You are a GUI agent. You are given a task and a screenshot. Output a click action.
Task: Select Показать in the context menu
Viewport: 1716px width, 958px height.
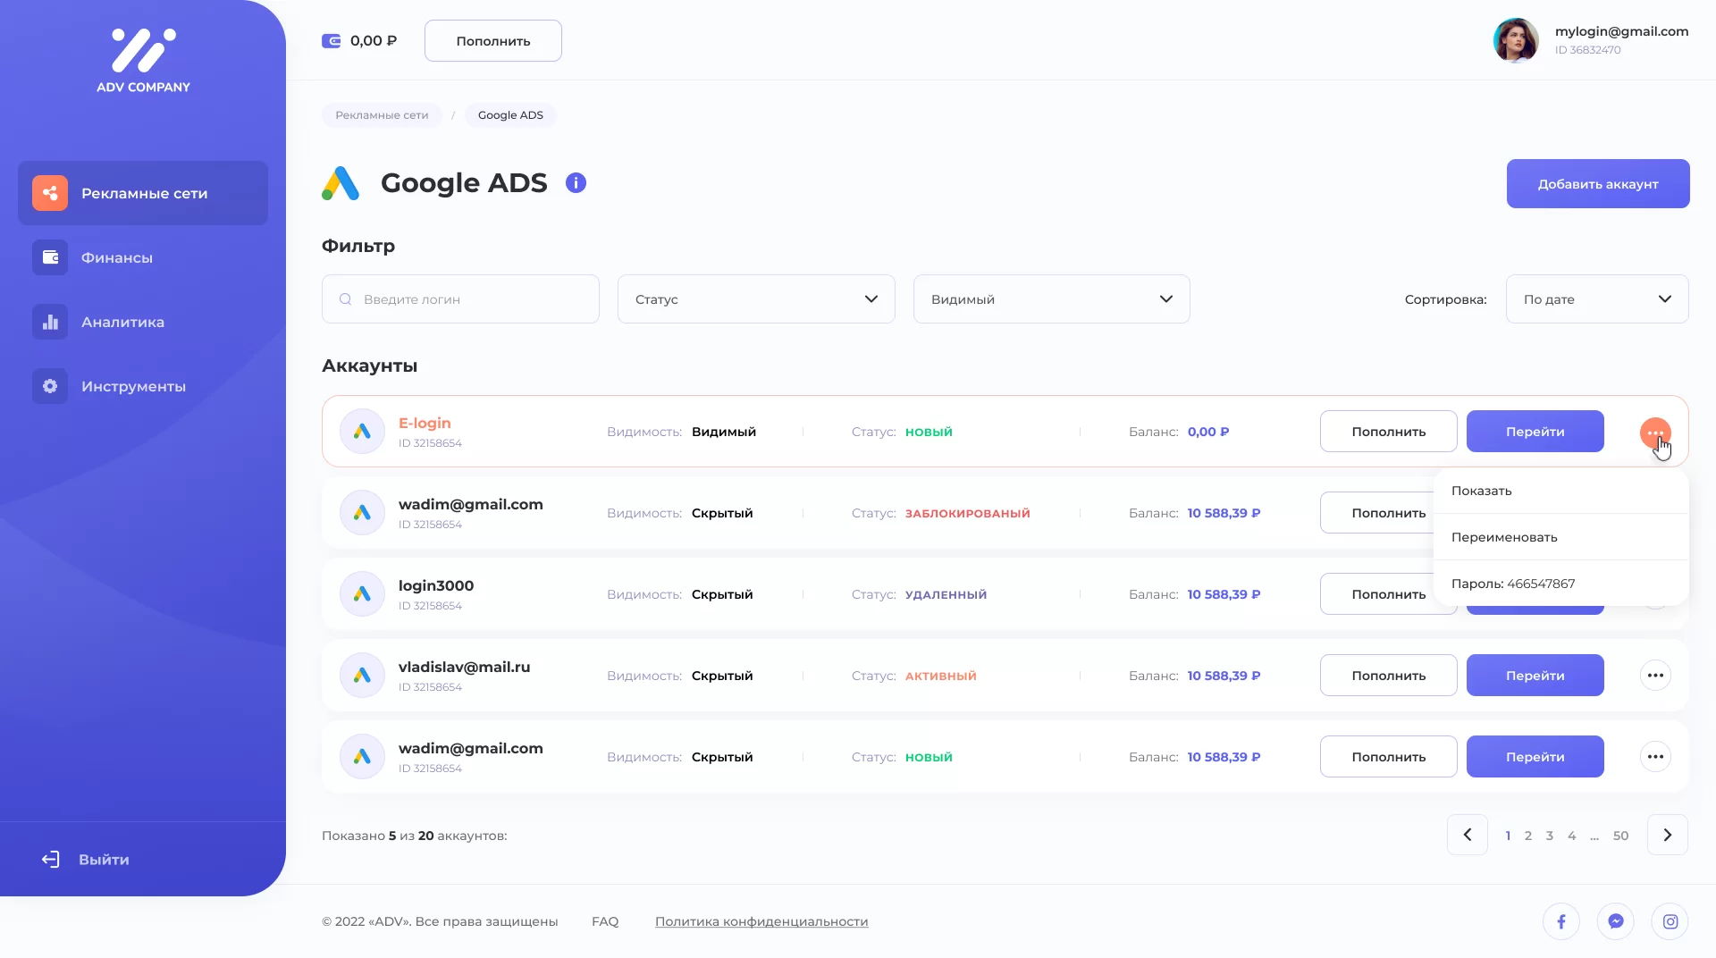(1561, 491)
